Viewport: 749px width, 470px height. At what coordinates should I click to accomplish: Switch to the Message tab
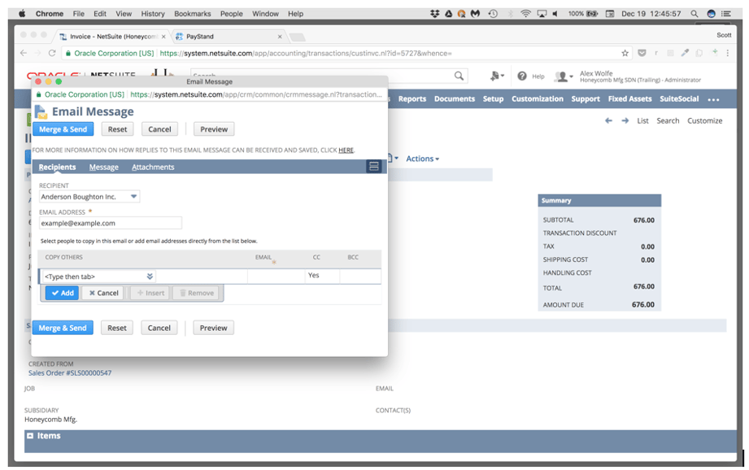click(104, 166)
